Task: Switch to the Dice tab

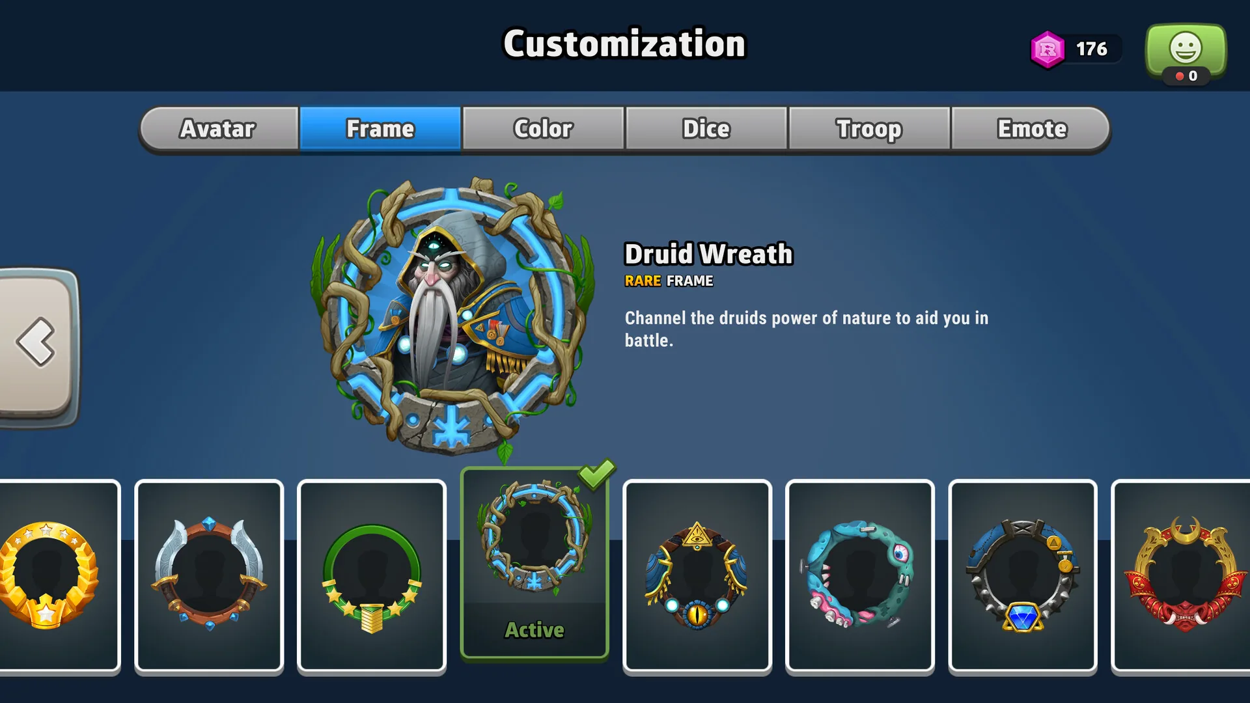Action: (706, 129)
